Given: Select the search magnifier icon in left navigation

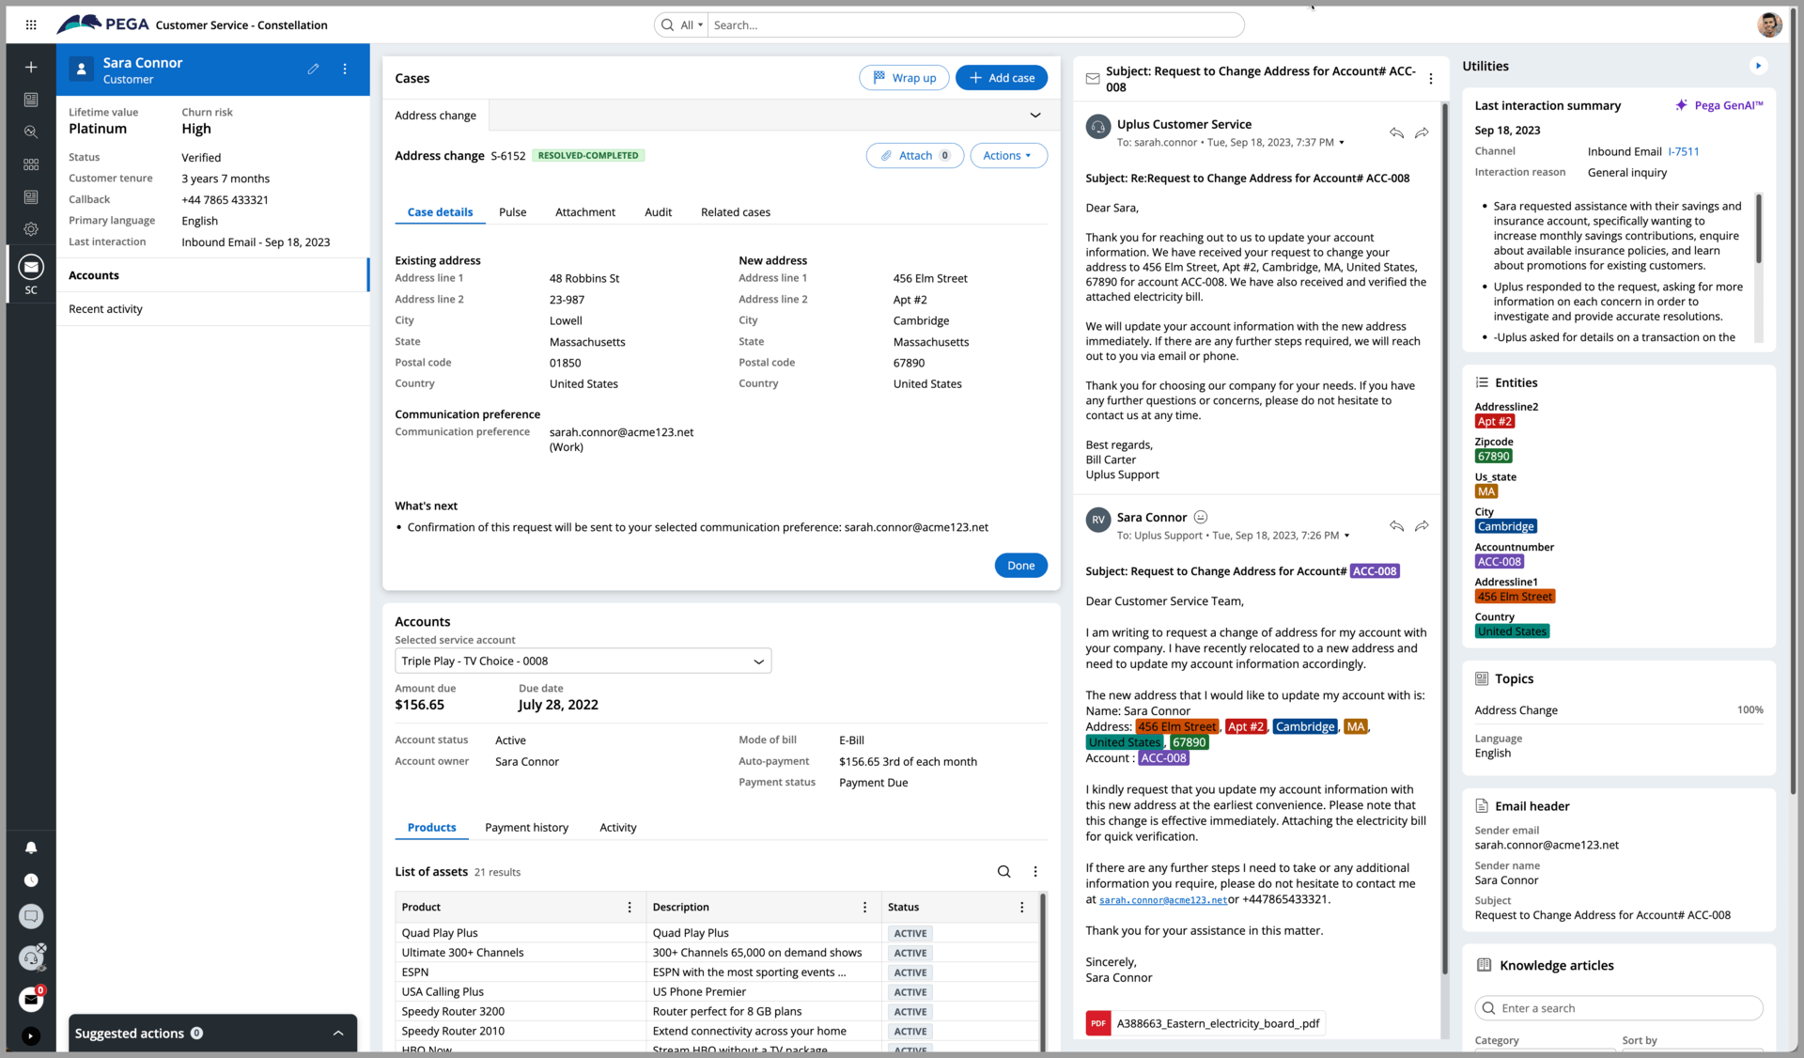Looking at the screenshot, I should (x=31, y=132).
